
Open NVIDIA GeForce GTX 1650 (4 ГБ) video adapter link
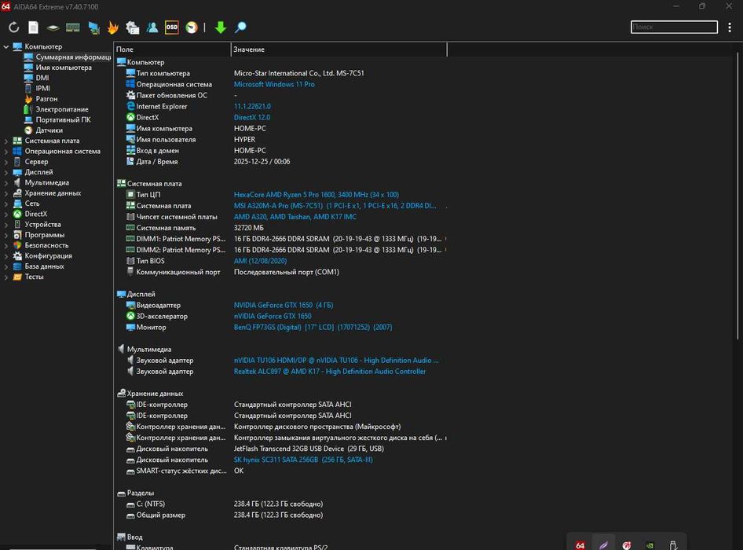pos(284,306)
